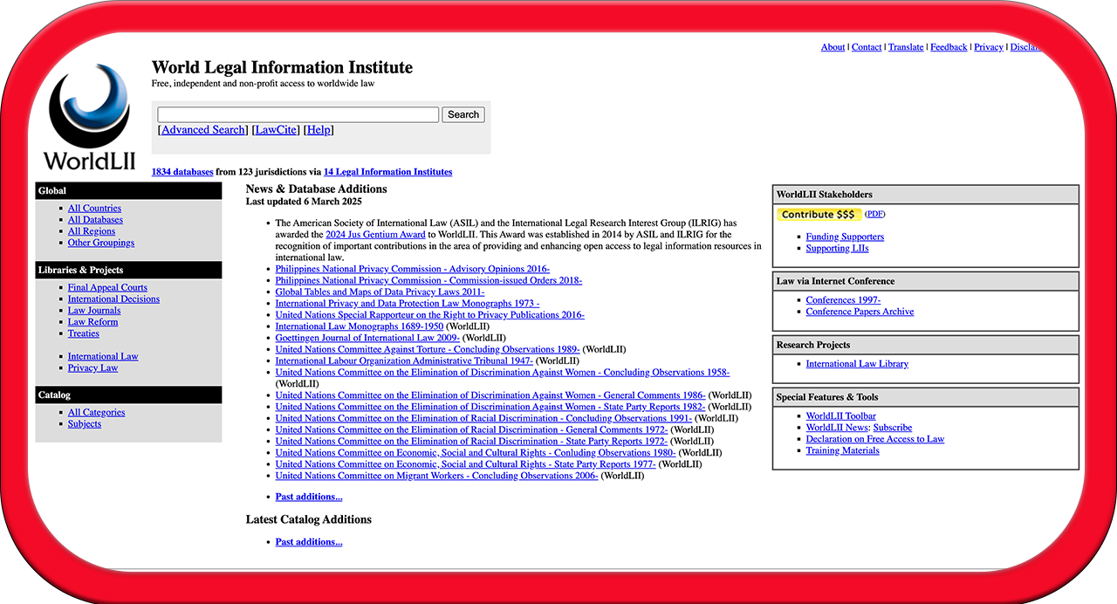
Task: Open Treaties library
Action: pos(84,333)
